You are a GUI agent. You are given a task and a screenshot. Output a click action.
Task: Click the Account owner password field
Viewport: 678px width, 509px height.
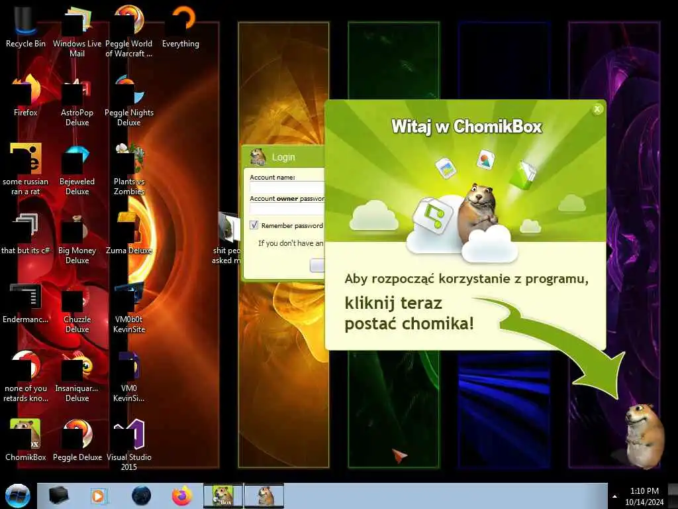point(287,209)
